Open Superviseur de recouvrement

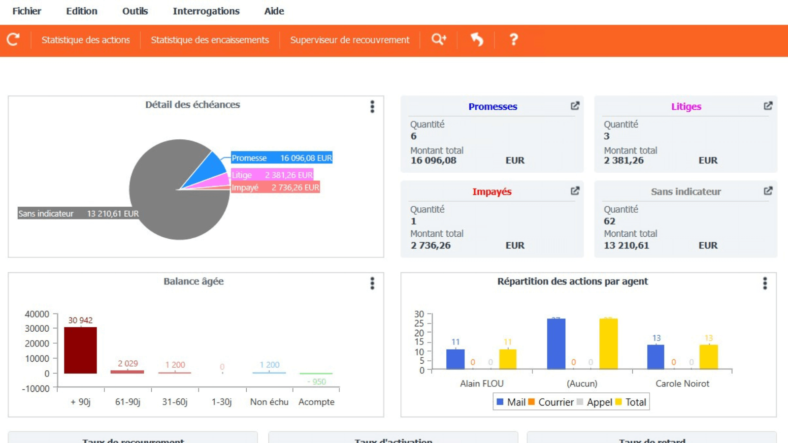coord(350,40)
